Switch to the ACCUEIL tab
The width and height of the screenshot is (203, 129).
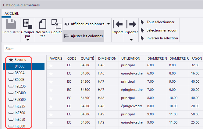12,14
